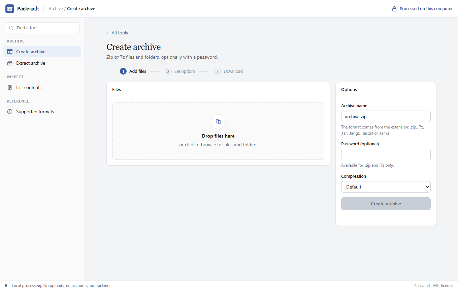Click the Processed on this computer label

(x=426, y=9)
